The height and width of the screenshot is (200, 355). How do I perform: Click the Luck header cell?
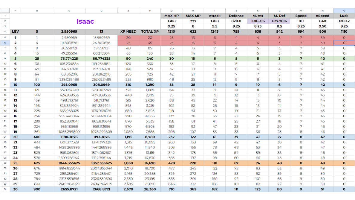(x=344, y=16)
